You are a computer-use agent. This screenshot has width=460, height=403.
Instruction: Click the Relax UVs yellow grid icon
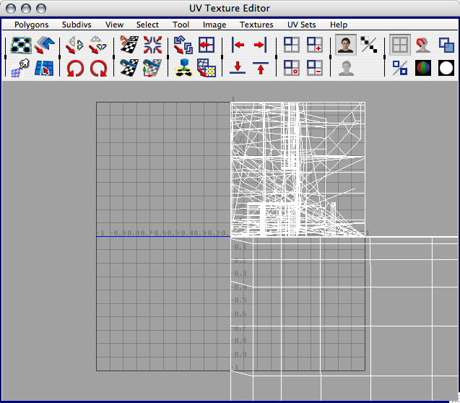(207, 68)
